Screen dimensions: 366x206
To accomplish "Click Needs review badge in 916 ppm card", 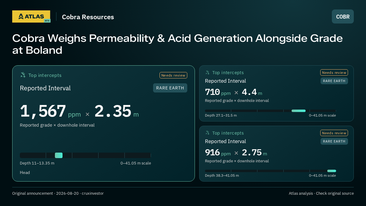I will tap(334, 133).
